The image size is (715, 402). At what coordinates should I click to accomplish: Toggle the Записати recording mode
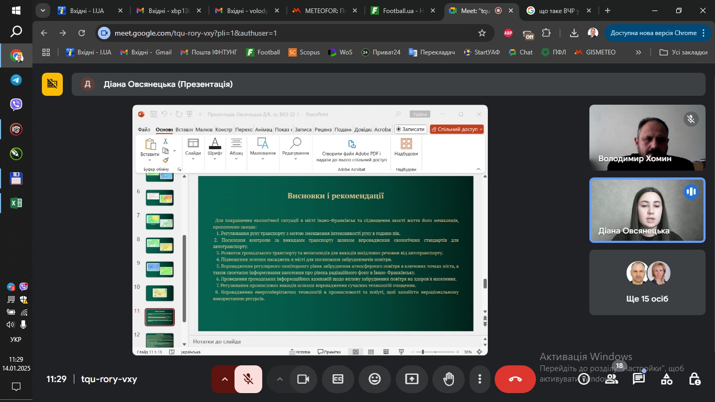coord(410,129)
